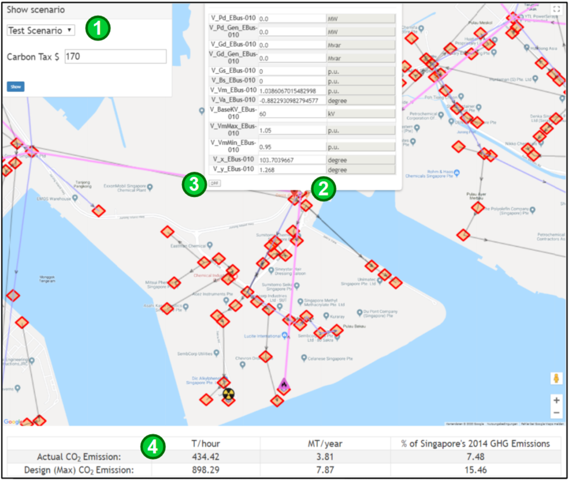Viewport: 569px width, 480px height.
Task: Click the radioactive hazard marker on the map
Action: 228,394
